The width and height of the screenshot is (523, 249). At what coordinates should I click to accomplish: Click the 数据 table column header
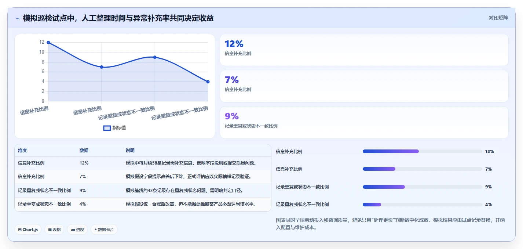pos(84,151)
